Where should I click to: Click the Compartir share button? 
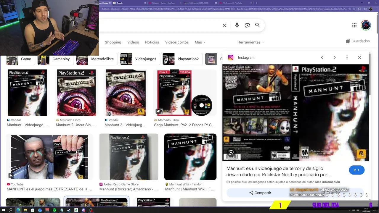point(260,193)
